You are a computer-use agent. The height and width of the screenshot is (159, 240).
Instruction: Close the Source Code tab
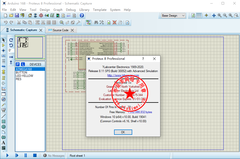[x=72, y=30]
